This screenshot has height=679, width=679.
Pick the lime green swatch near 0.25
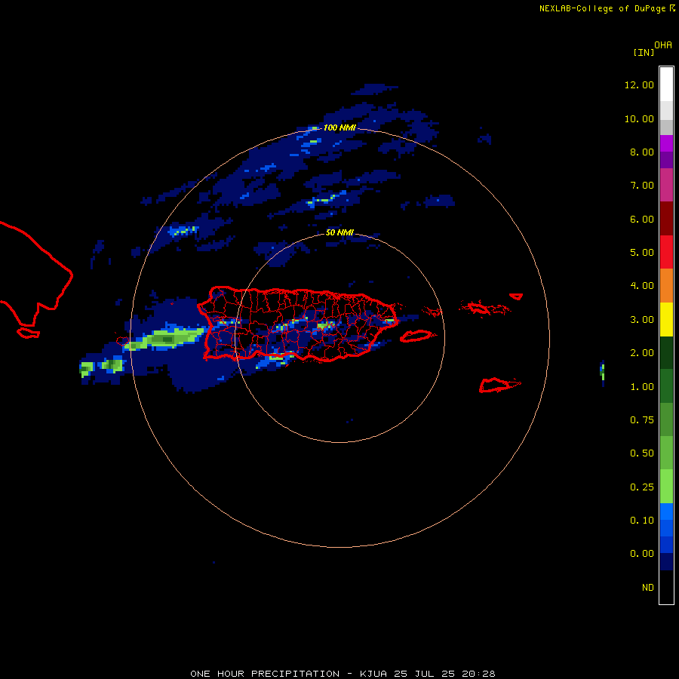pyautogui.click(x=666, y=487)
